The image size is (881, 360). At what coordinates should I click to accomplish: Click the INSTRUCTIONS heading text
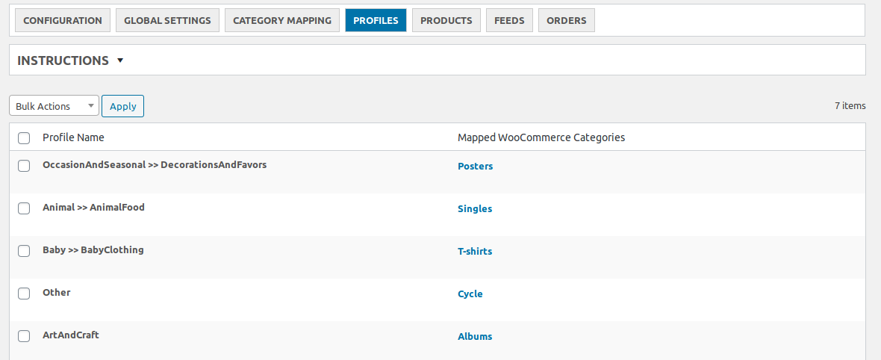pos(63,60)
